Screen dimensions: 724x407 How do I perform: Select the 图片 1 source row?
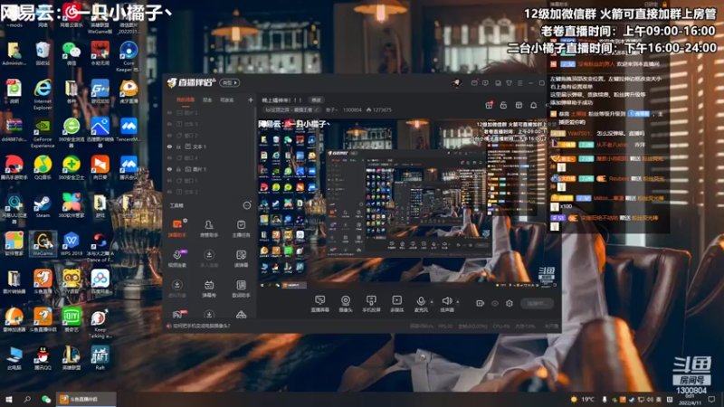pos(209,169)
